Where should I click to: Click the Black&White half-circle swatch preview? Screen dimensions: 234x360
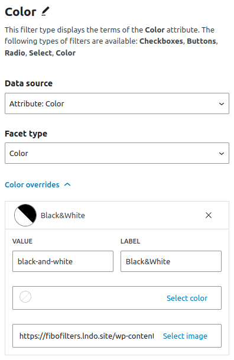pyautogui.click(x=25, y=215)
